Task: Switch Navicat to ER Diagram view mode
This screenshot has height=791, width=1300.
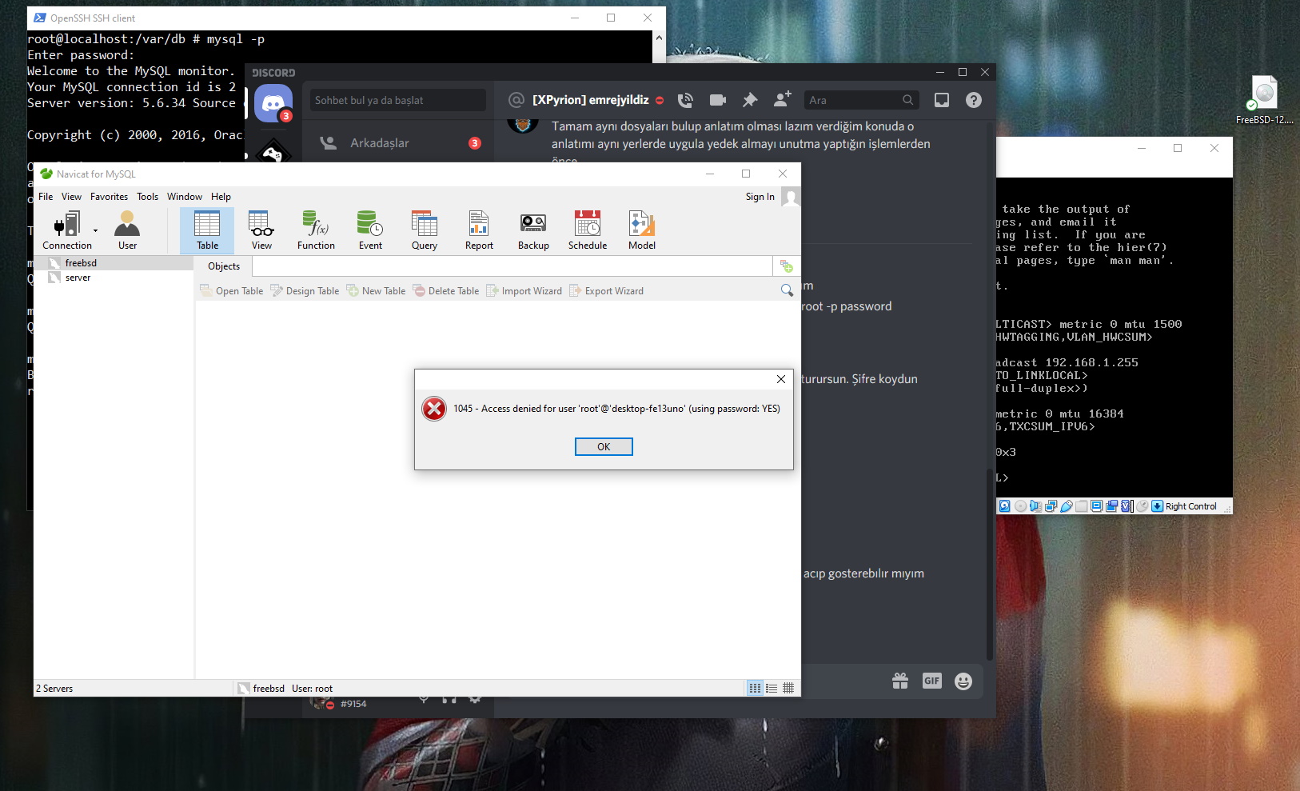Action: 788,689
